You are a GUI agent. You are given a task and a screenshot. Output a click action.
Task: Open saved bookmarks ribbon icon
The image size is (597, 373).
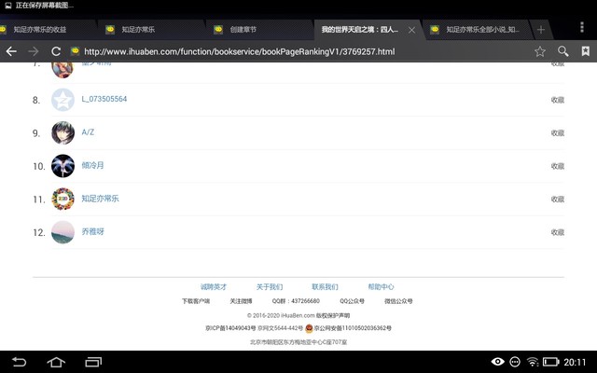coord(585,51)
